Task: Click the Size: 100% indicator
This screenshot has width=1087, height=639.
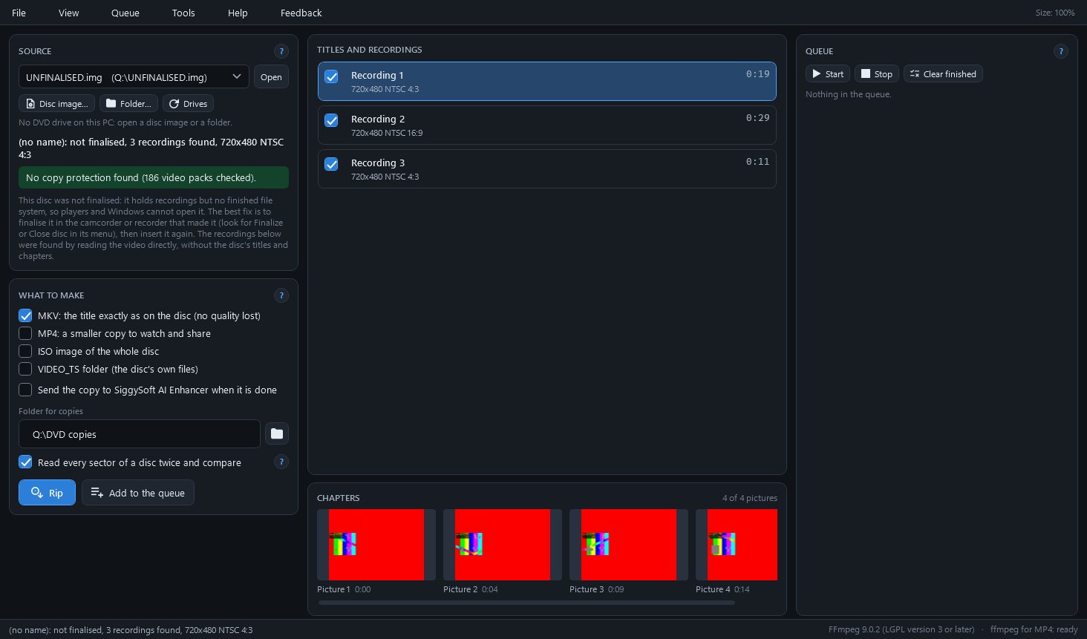Action: point(1055,13)
